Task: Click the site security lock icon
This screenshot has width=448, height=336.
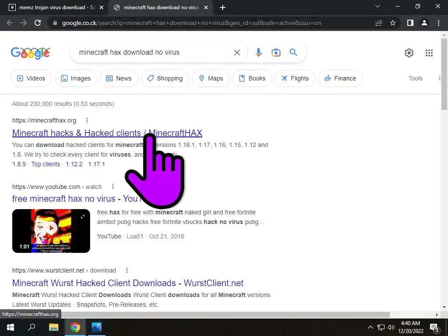Action: click(55, 23)
